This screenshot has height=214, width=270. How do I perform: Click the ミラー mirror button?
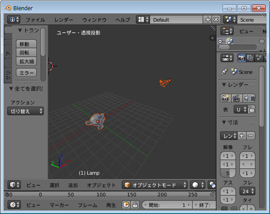point(27,73)
